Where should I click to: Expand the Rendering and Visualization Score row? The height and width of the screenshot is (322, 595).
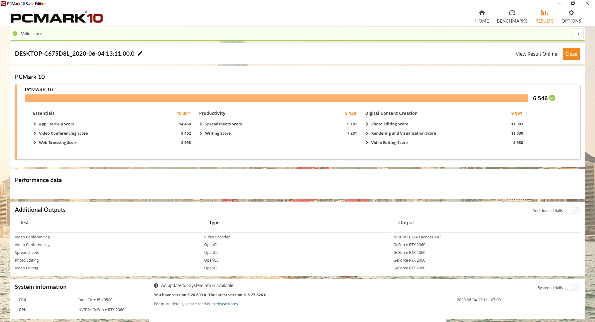pos(367,133)
